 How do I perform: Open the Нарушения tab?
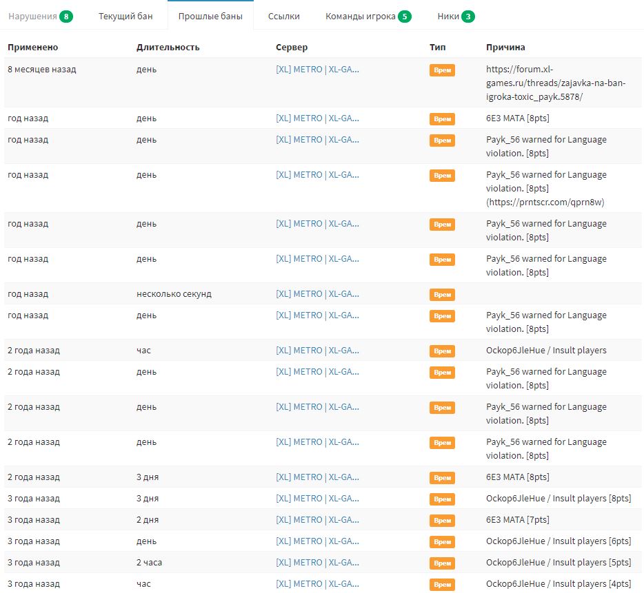click(x=32, y=16)
